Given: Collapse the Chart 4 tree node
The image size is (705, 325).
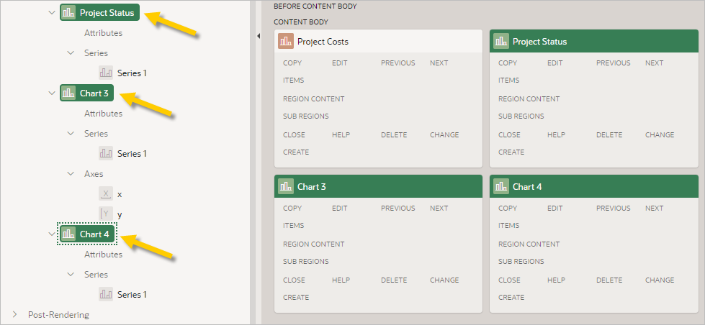Looking at the screenshot, I should [51, 234].
